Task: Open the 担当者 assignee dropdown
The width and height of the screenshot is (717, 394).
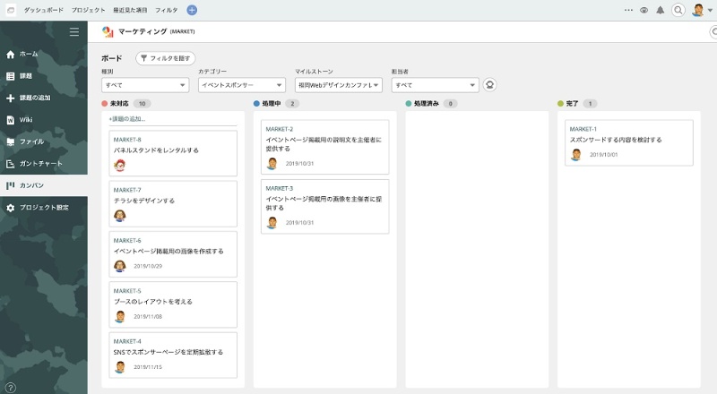Action: tap(435, 85)
